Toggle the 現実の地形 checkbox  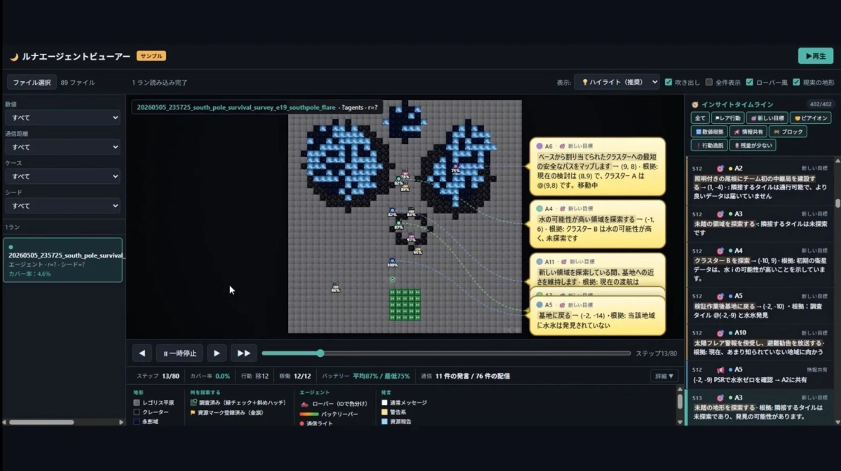(x=796, y=82)
